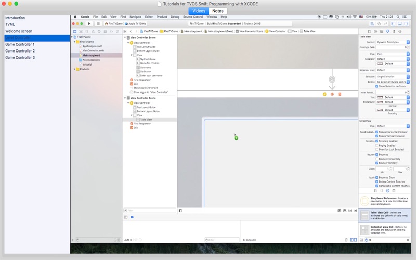Click the jump bar forward arrow

(x=136, y=31)
